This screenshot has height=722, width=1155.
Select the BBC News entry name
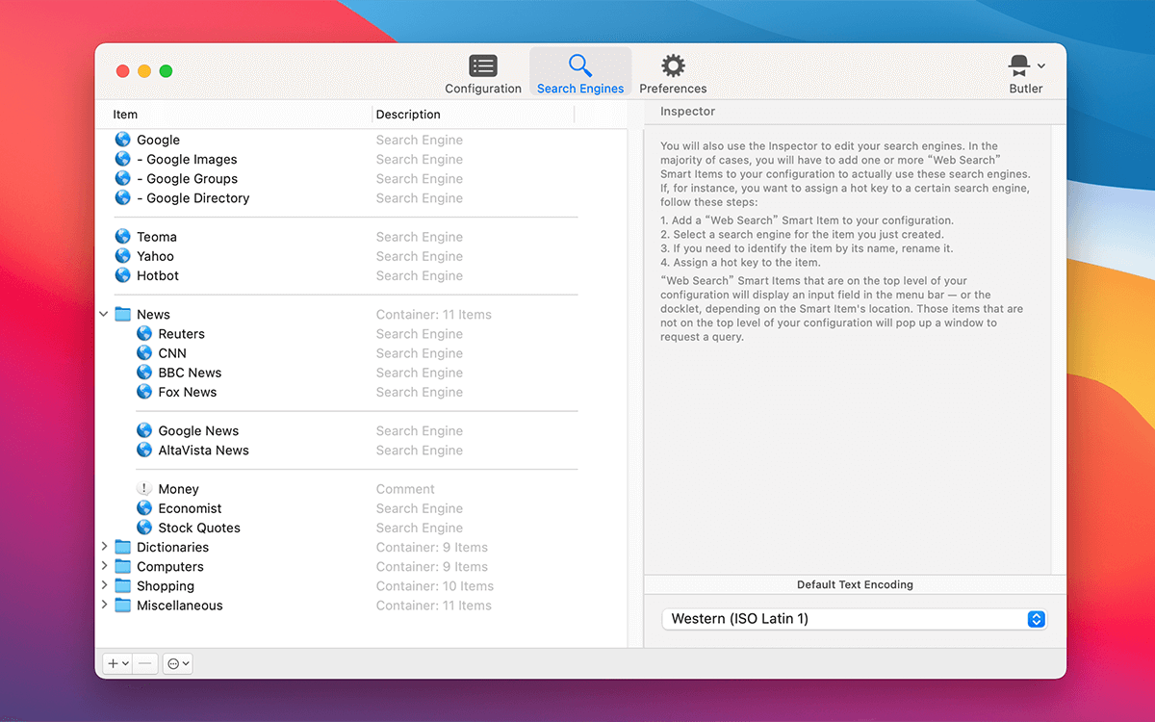click(x=190, y=373)
